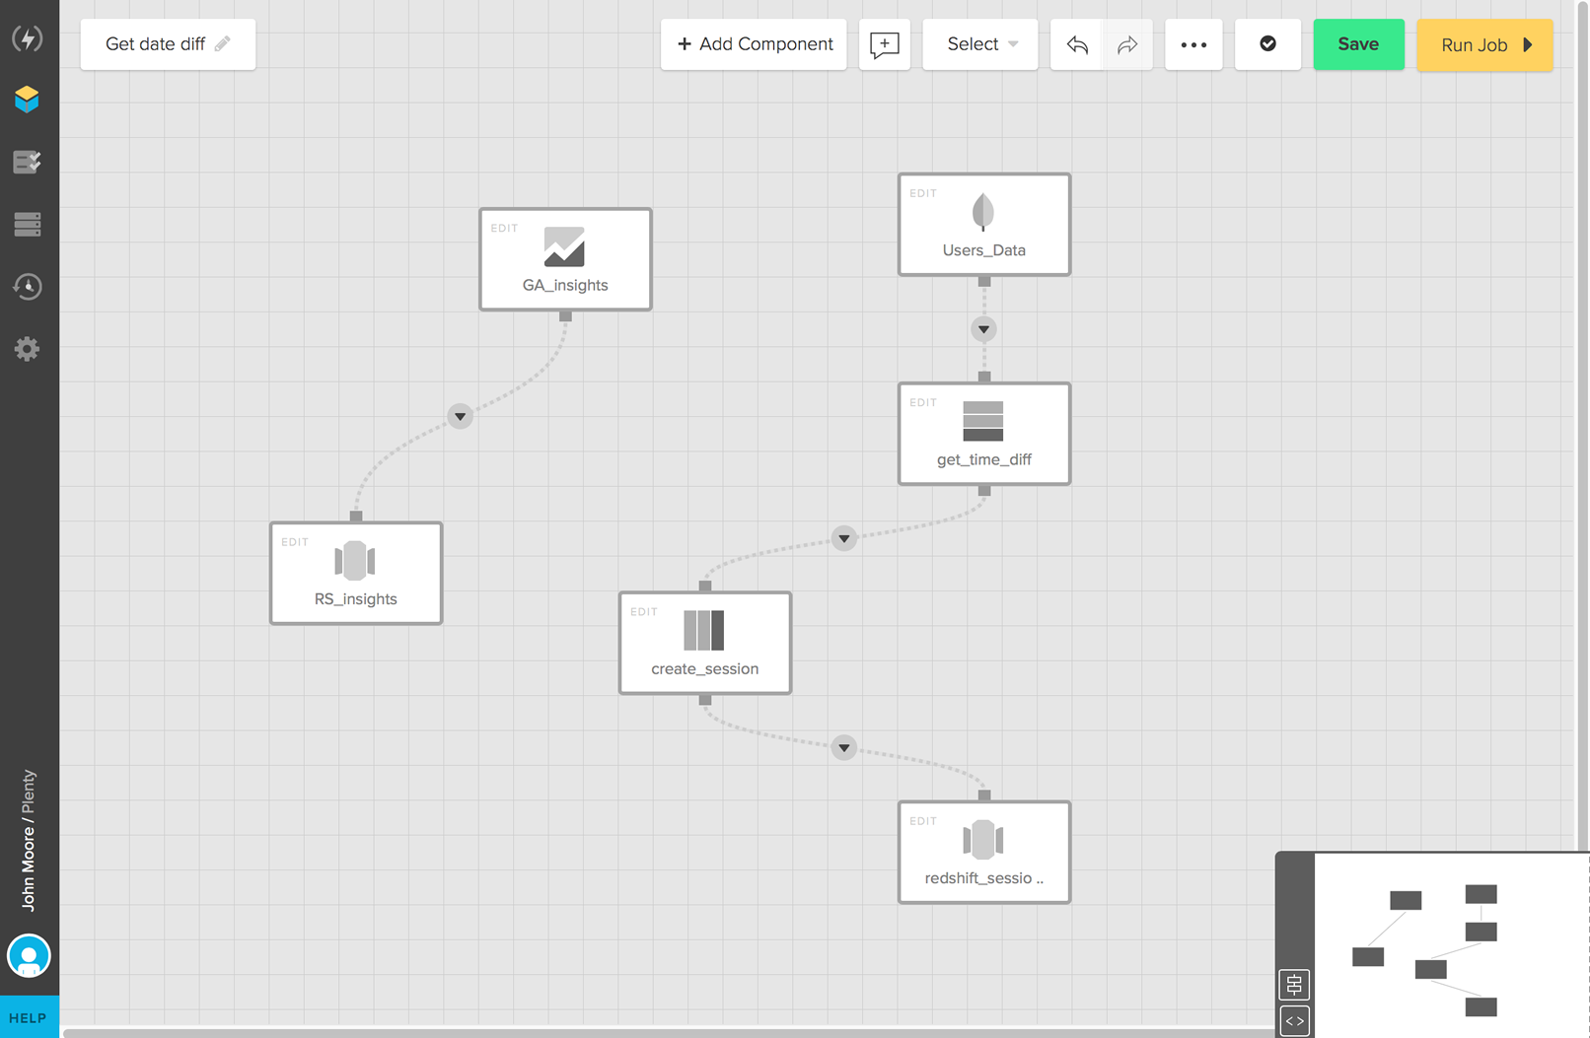Open connections from the database sidebar icon
1590x1038 pixels.
coord(28,224)
